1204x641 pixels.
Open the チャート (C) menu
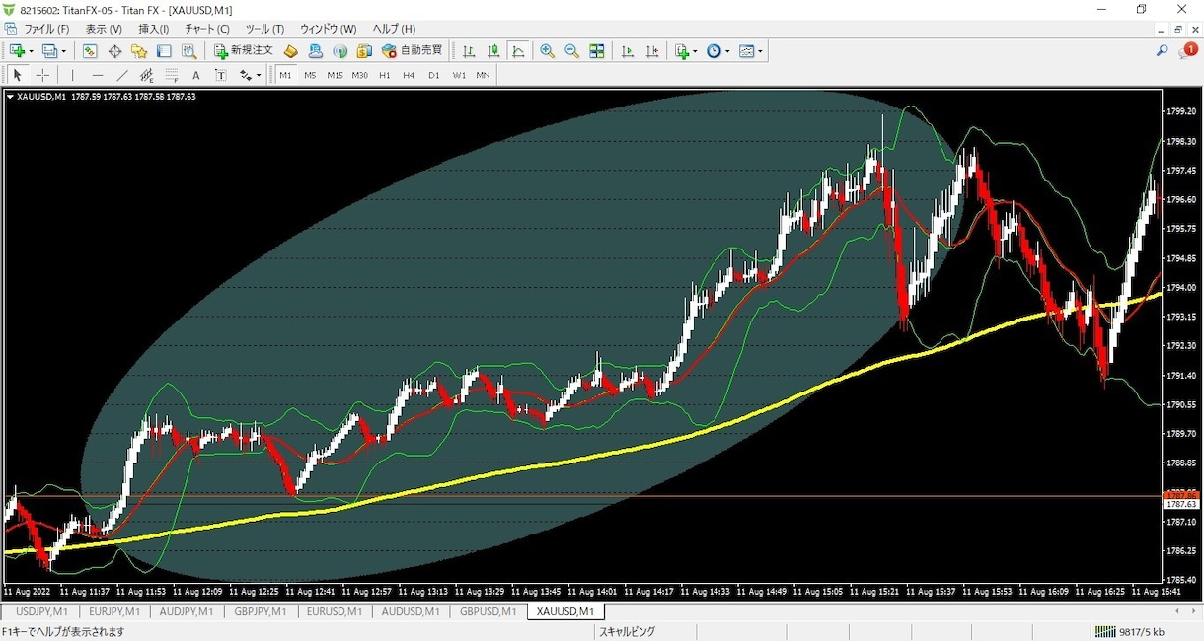(x=207, y=29)
